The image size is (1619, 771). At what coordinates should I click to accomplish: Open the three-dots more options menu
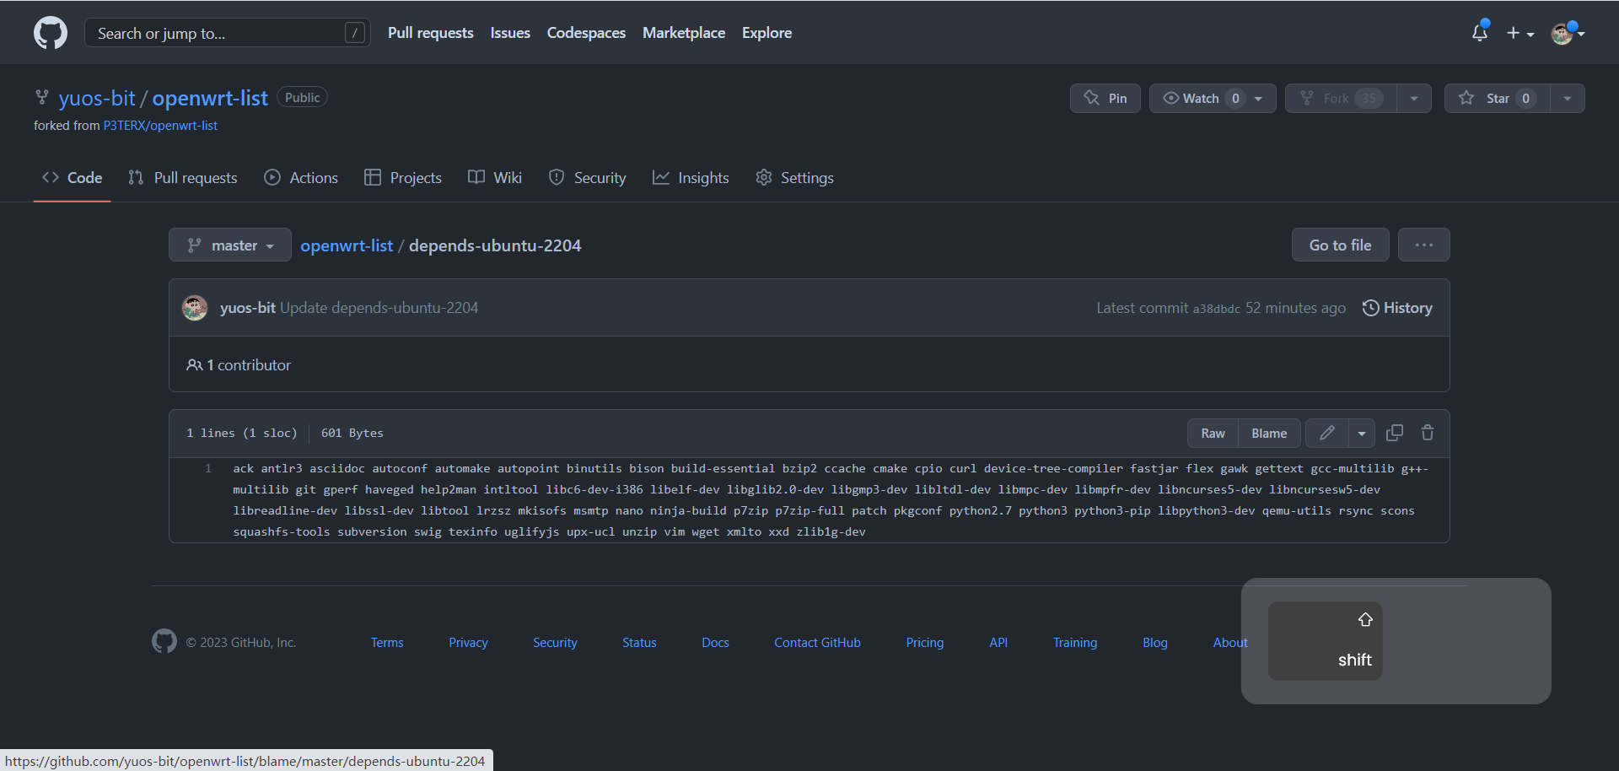click(x=1424, y=245)
